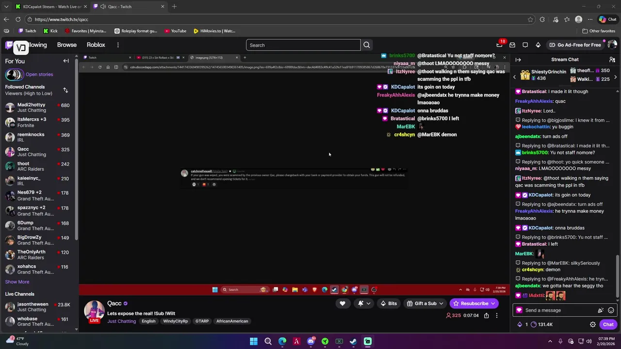Click the Get Bits diamond icon in top nav

(538, 45)
